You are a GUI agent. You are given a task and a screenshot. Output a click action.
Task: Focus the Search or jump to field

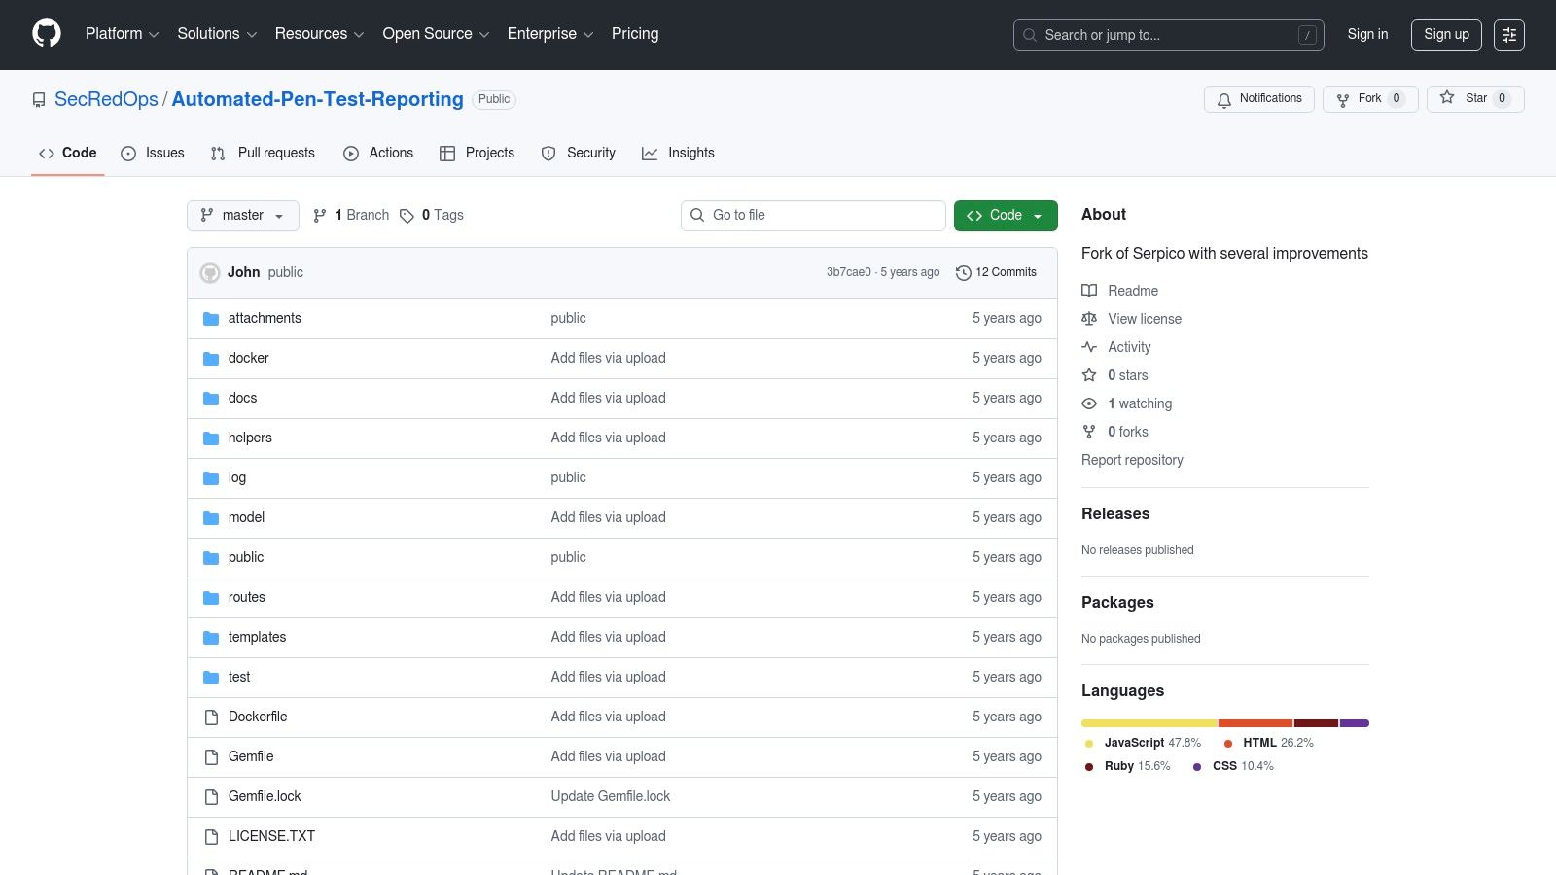(1169, 35)
